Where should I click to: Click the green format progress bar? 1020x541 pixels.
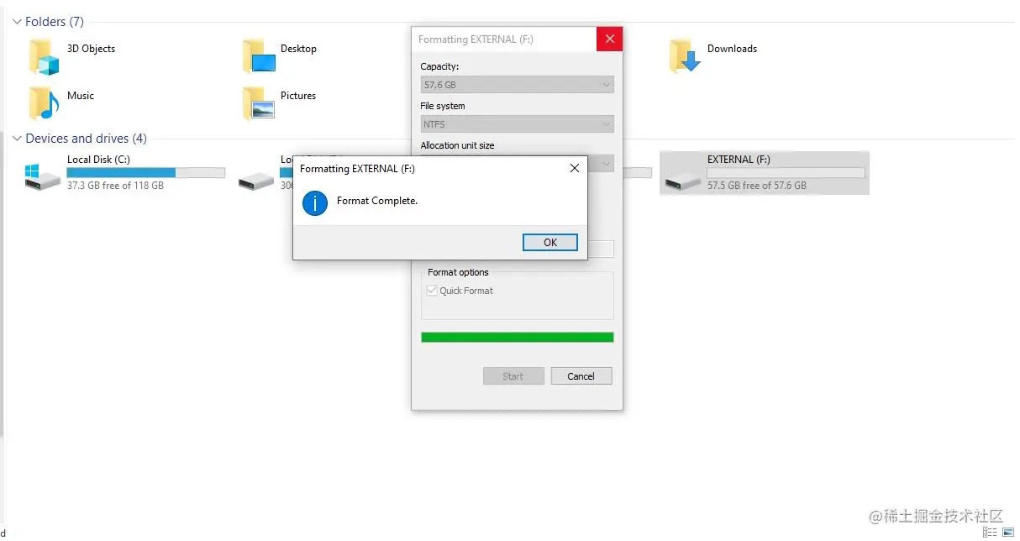pyautogui.click(x=517, y=337)
